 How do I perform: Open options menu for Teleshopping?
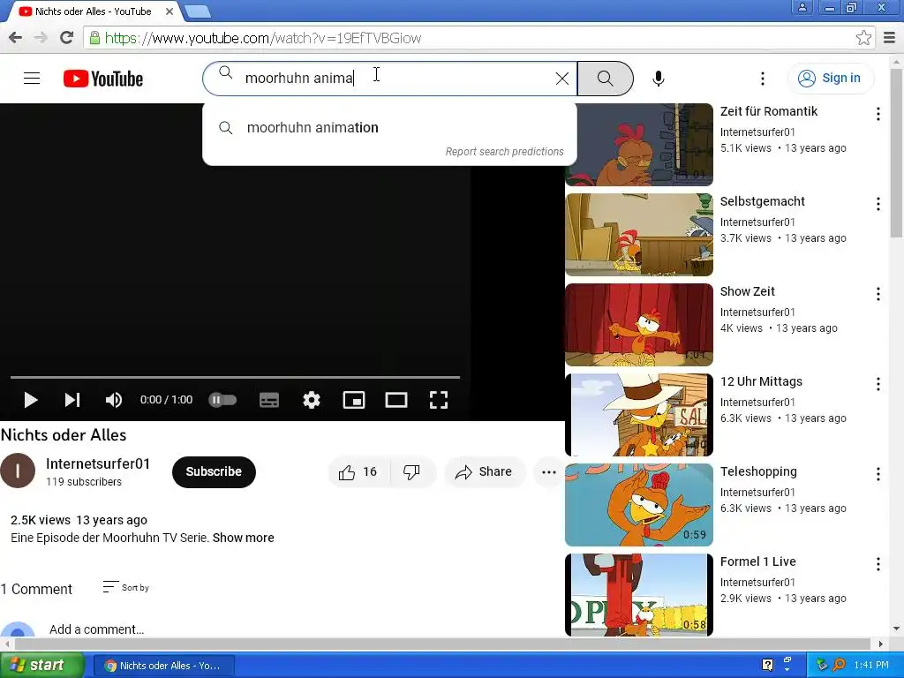click(x=878, y=474)
